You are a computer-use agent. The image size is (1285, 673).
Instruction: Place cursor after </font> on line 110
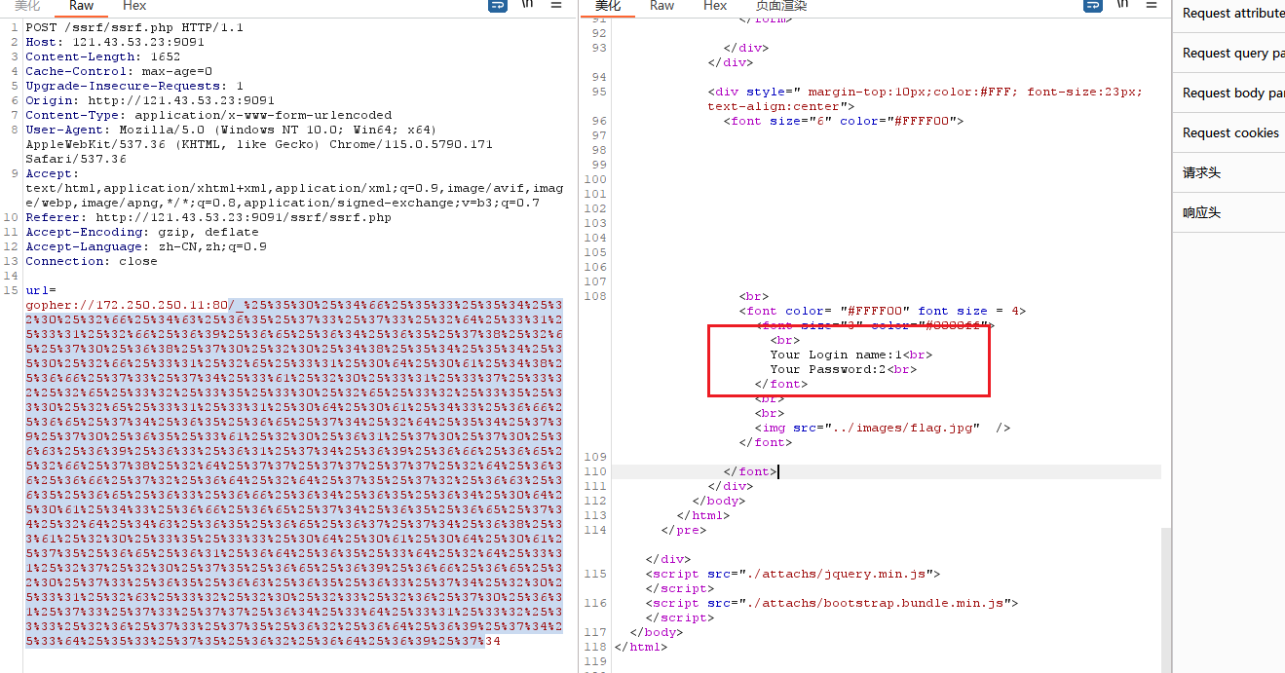pyautogui.click(x=777, y=472)
